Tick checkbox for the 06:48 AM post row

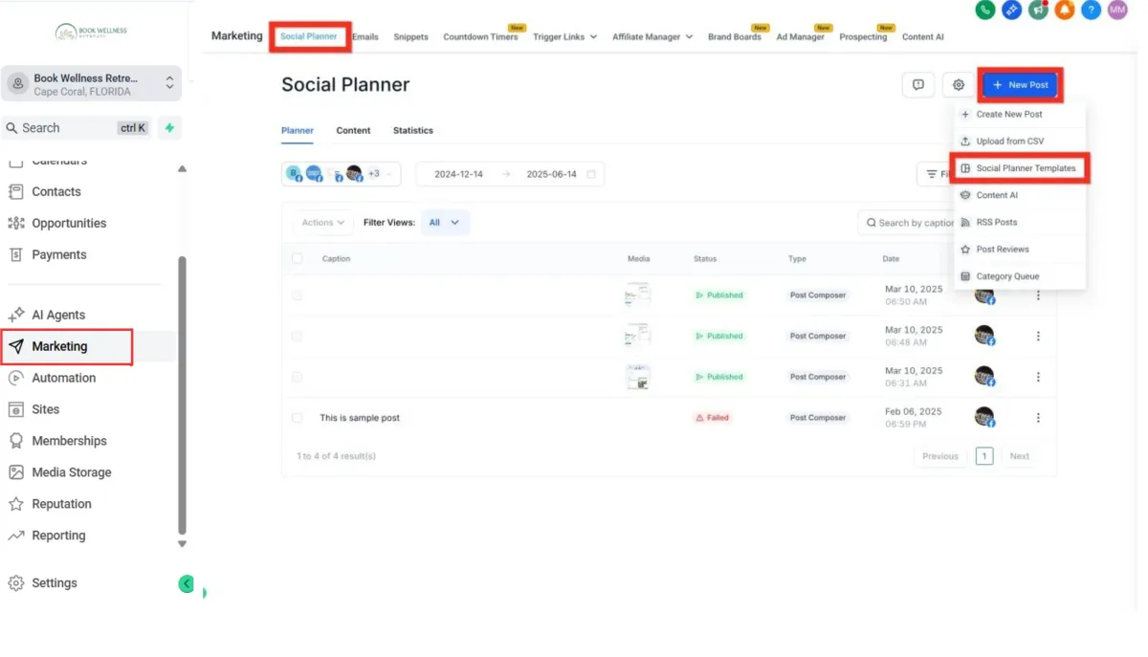click(x=297, y=336)
